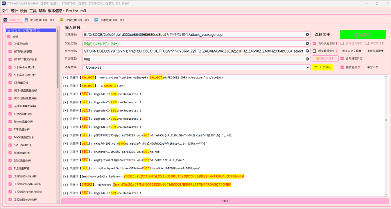391x209 pixels.
Task: Click yellow 打开日志路径 button
Action: [323, 67]
